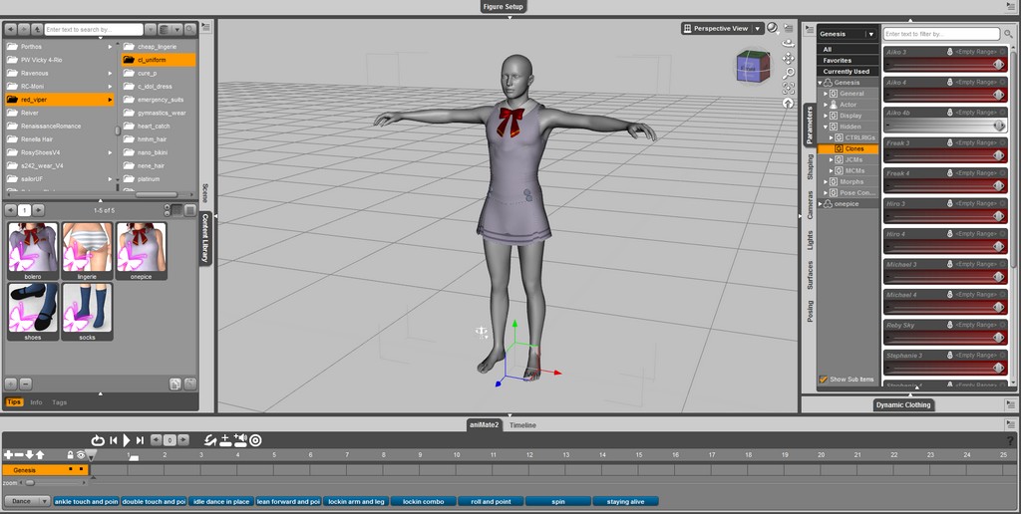
Task: Click the Content Library search text field
Action: point(94,29)
